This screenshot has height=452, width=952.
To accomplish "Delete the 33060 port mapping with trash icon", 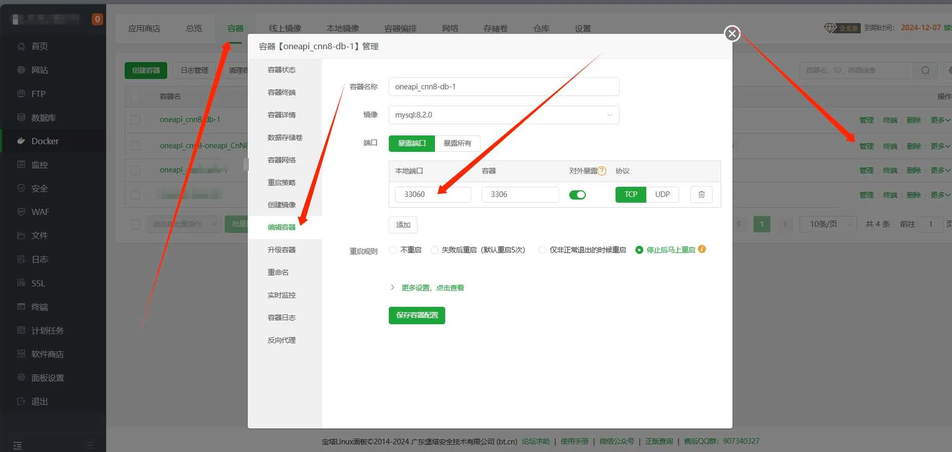I will point(701,194).
